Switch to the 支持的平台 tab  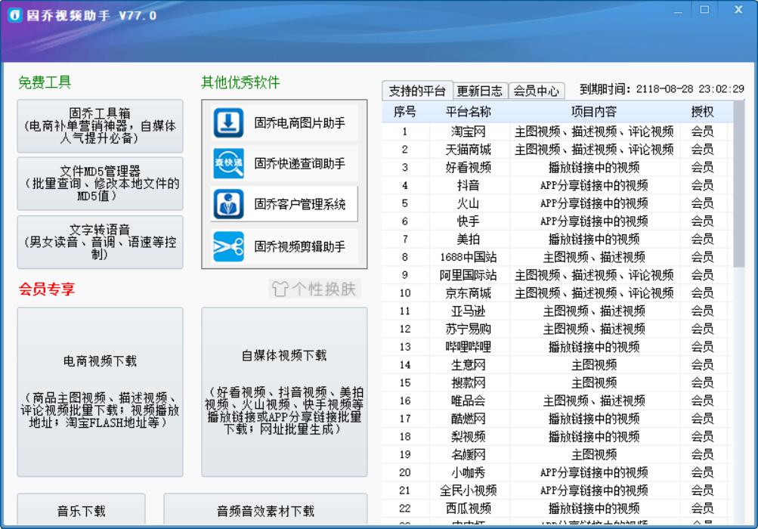click(417, 91)
